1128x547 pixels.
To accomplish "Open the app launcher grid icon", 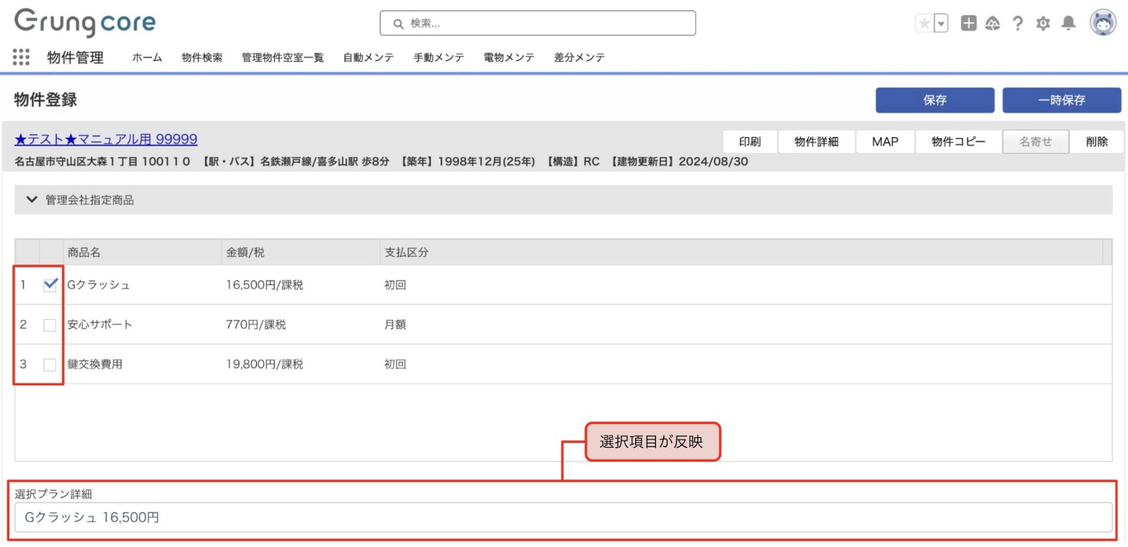I will point(21,57).
